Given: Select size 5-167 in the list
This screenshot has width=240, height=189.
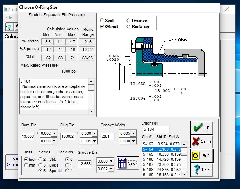Looking at the screenshot, I should 162,164.
